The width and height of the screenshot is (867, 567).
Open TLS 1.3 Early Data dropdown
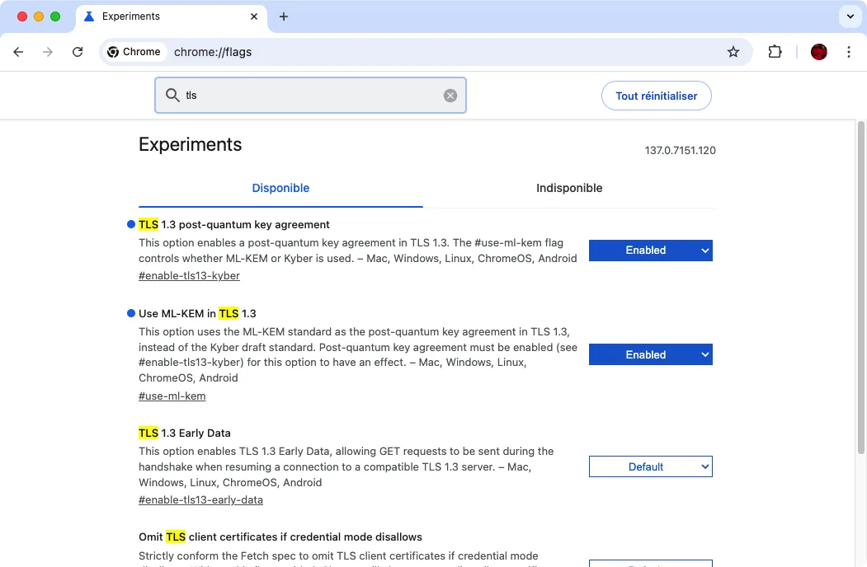pyautogui.click(x=650, y=467)
